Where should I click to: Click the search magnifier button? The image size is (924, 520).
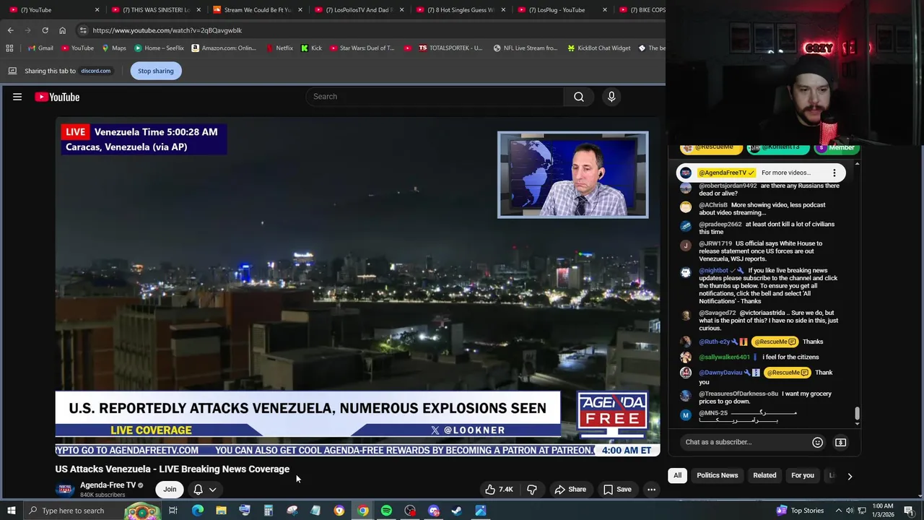click(579, 97)
